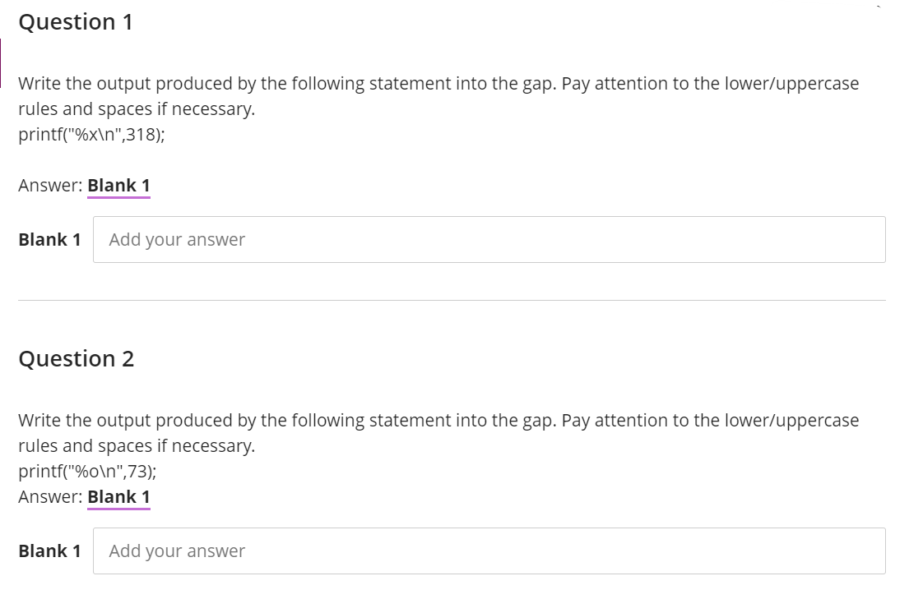Click the "Add your answer" placeholder in Question 1

pyautogui.click(x=178, y=239)
